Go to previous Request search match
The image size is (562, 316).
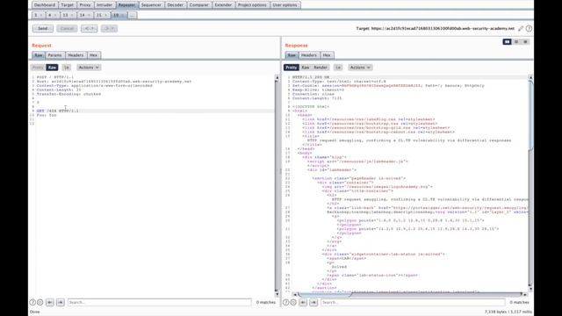(x=50, y=302)
